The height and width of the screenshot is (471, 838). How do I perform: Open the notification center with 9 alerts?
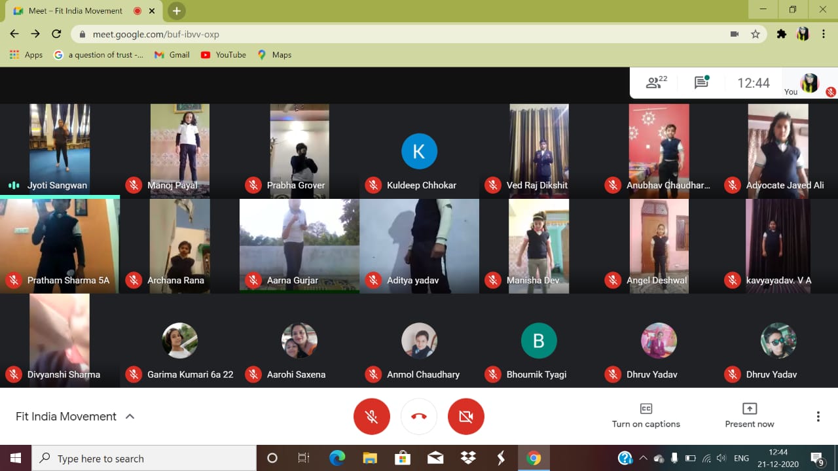click(x=817, y=458)
